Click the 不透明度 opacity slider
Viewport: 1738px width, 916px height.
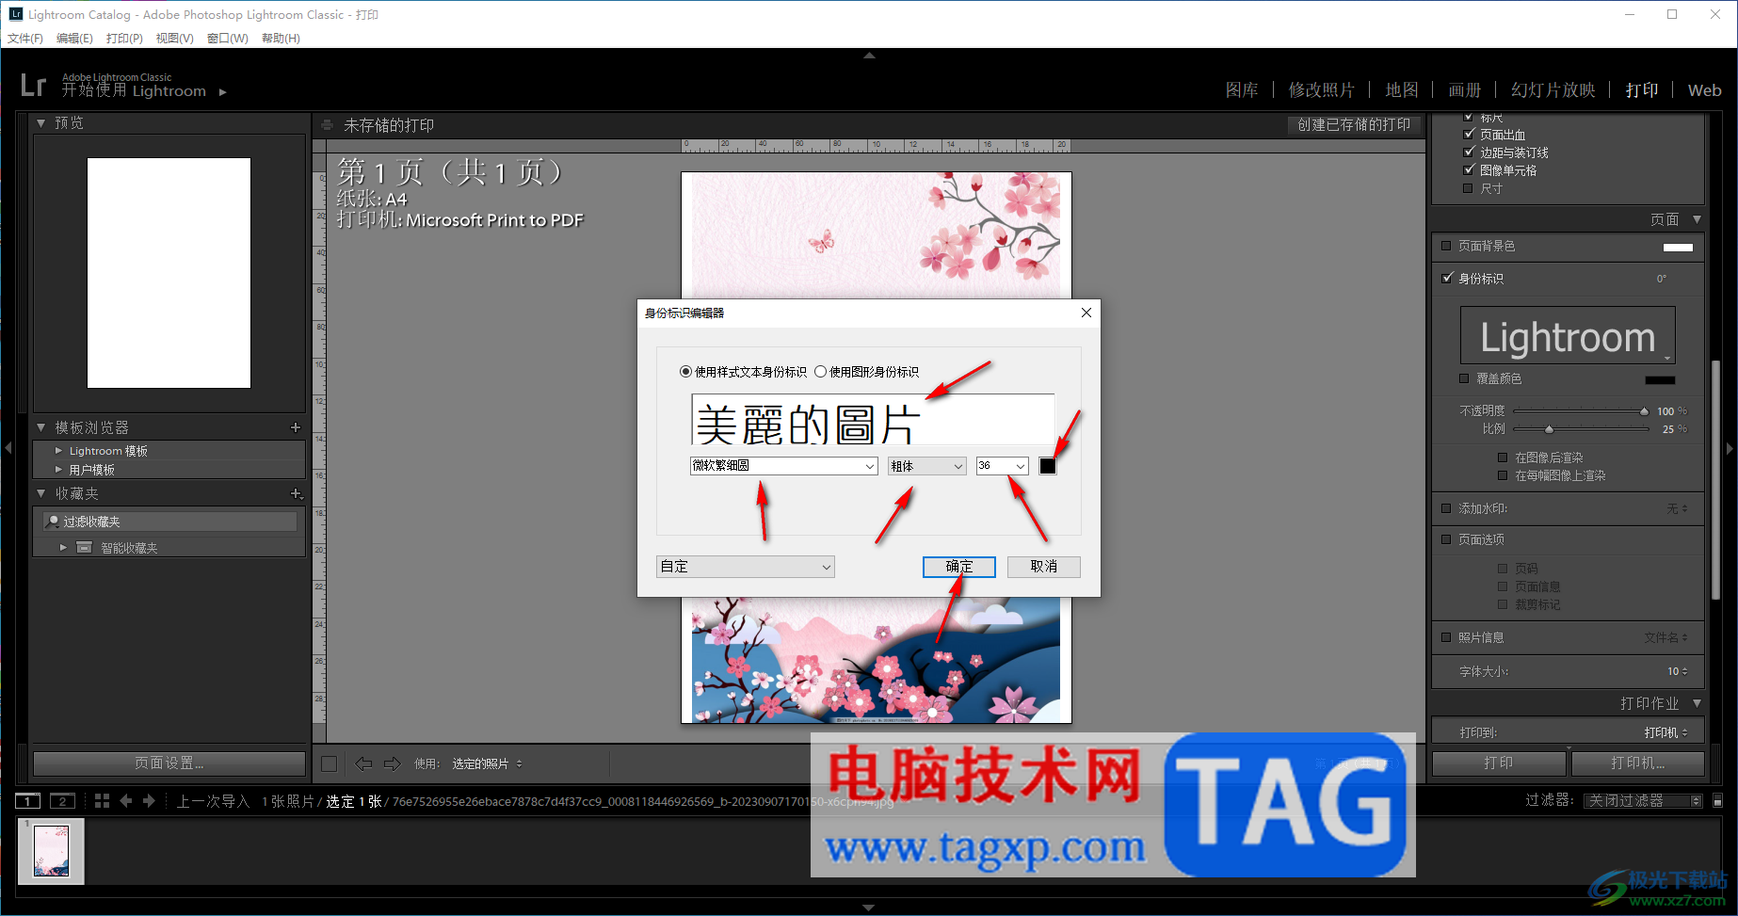coord(1580,411)
